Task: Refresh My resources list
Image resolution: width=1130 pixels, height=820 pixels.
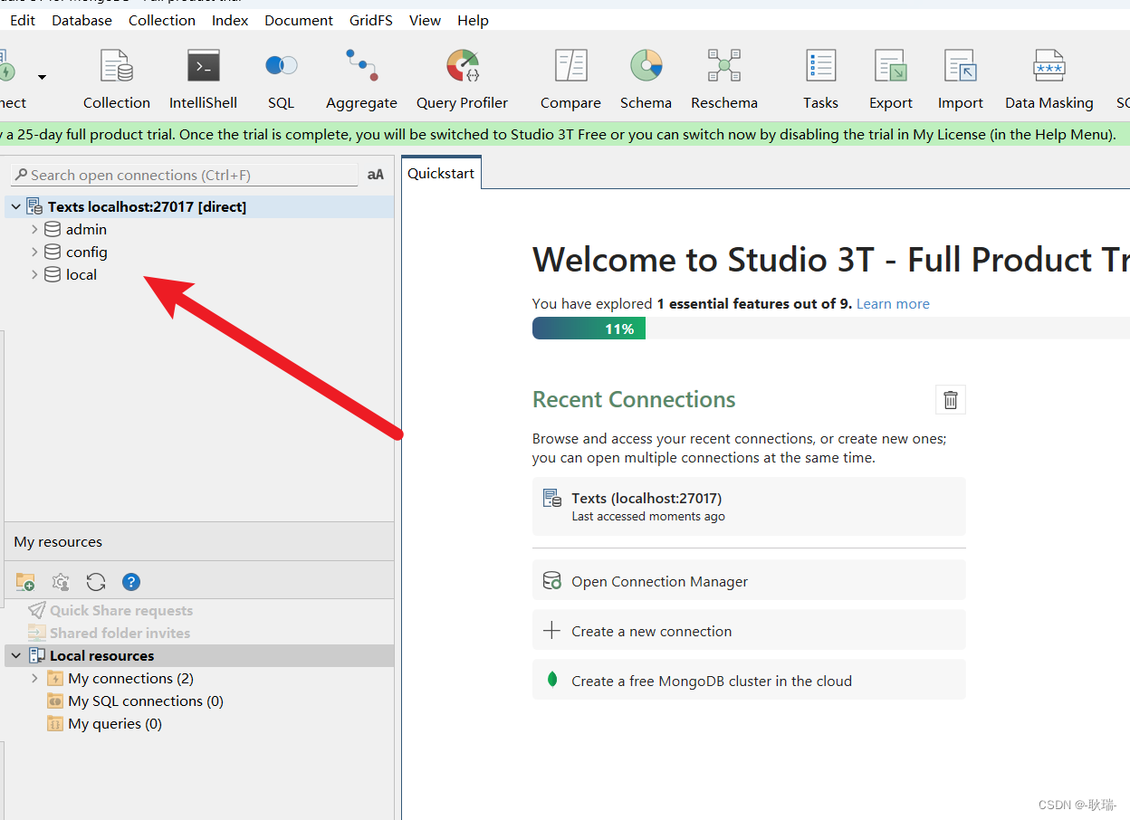Action: [x=96, y=582]
